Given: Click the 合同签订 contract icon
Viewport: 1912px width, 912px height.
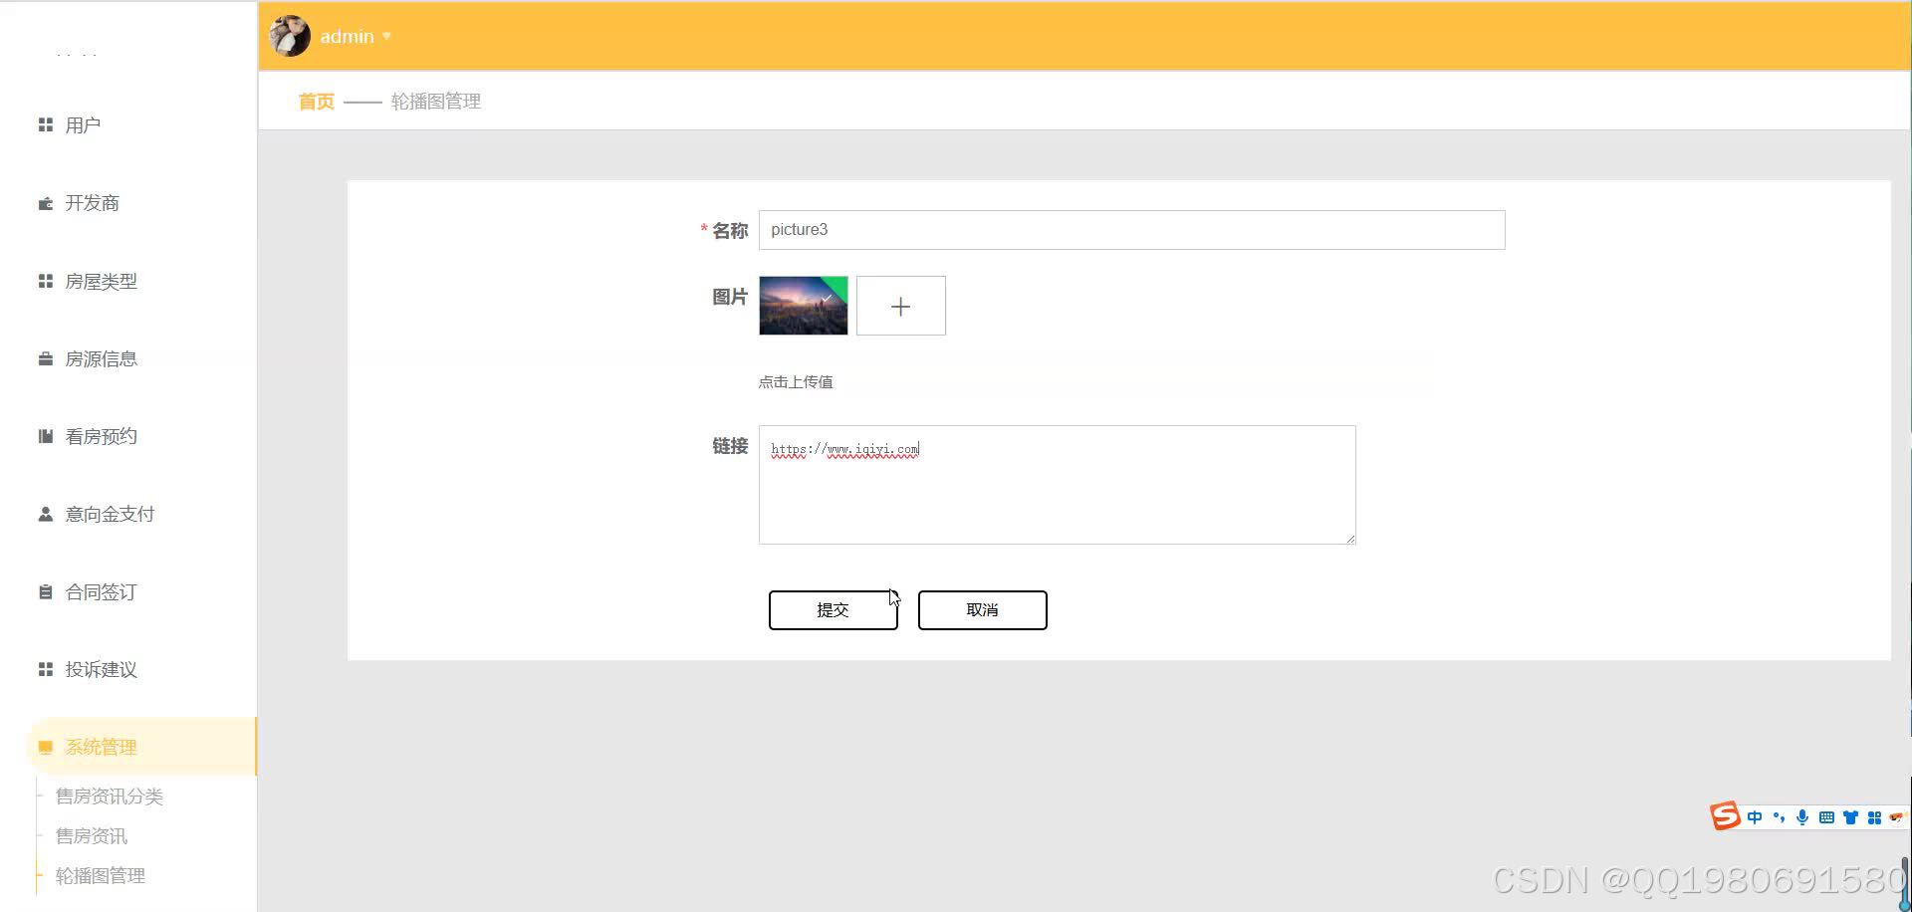Looking at the screenshot, I should pyautogui.click(x=44, y=590).
